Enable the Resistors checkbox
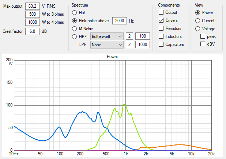 coord(161,28)
